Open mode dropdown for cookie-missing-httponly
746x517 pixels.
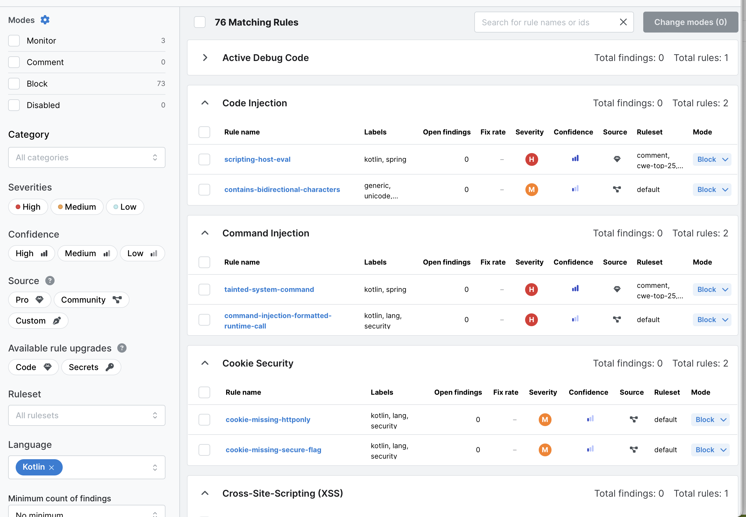[x=710, y=419]
